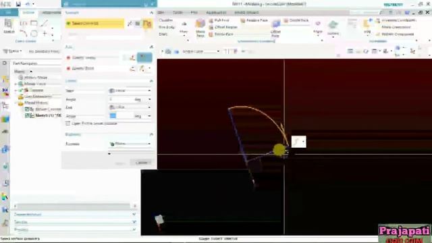Click the Part Navigator settings gear
Viewport: 432px width, 243px height.
[5, 63]
